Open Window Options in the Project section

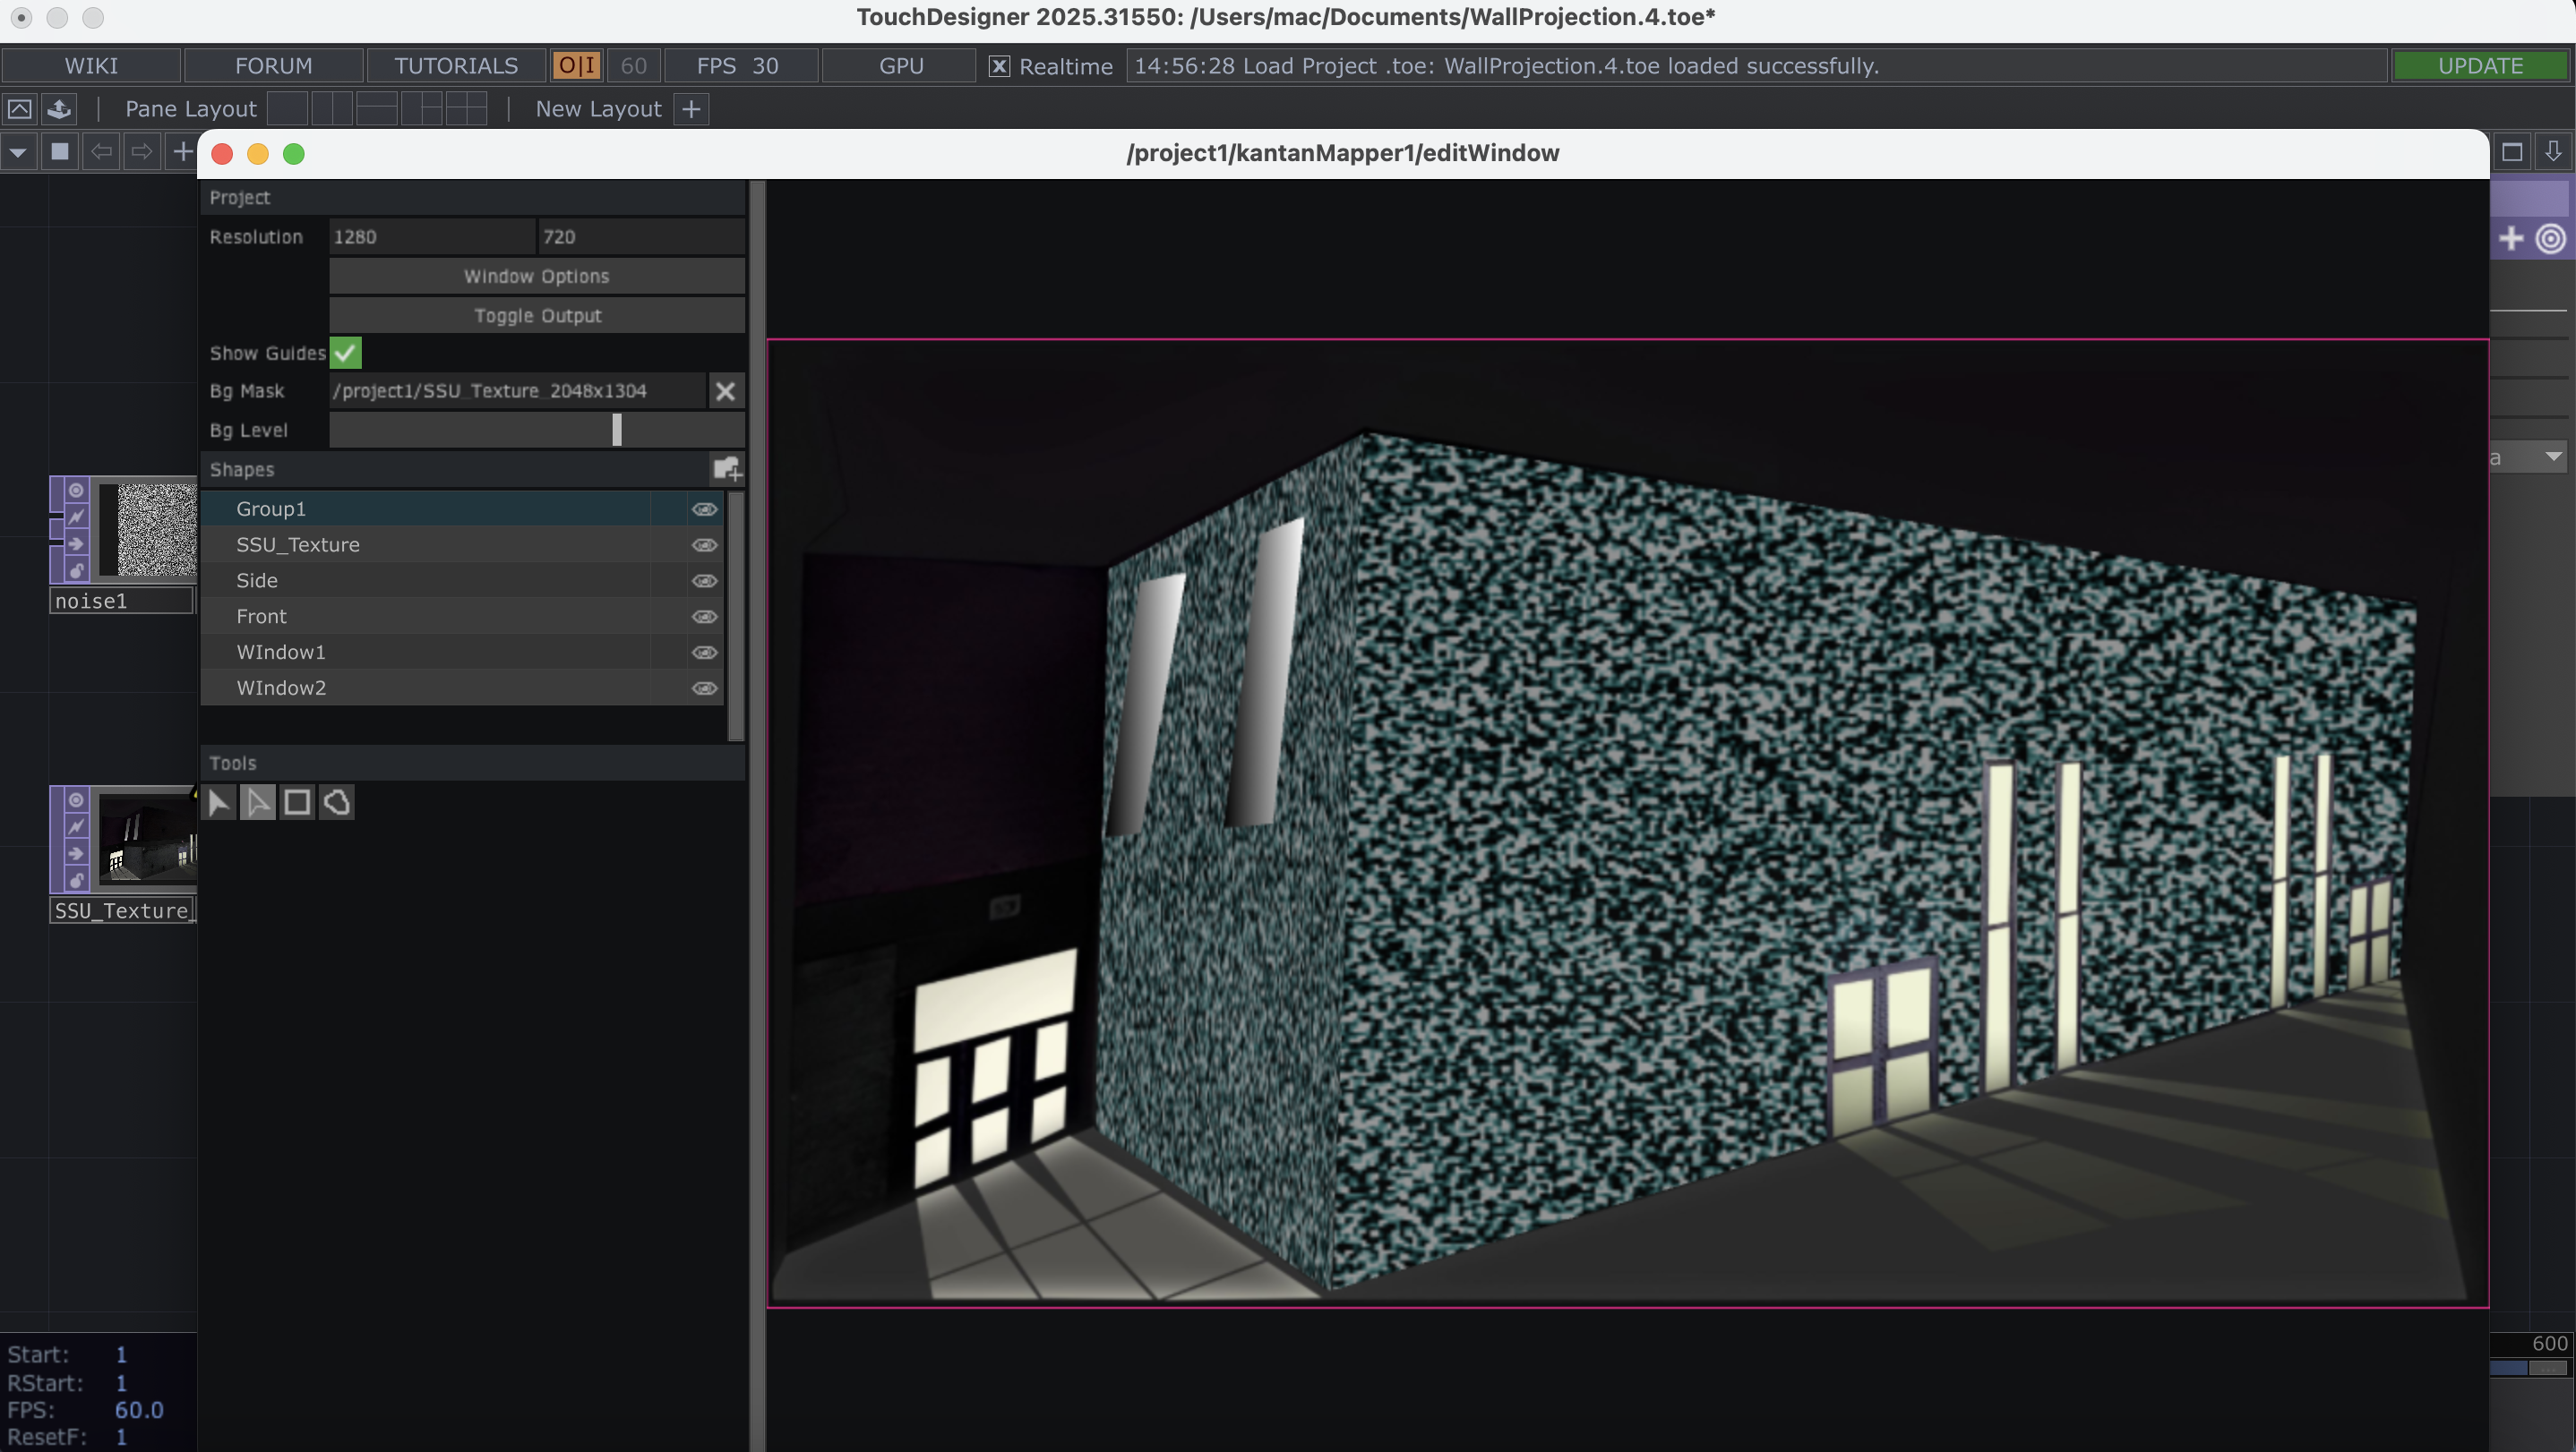[536, 276]
